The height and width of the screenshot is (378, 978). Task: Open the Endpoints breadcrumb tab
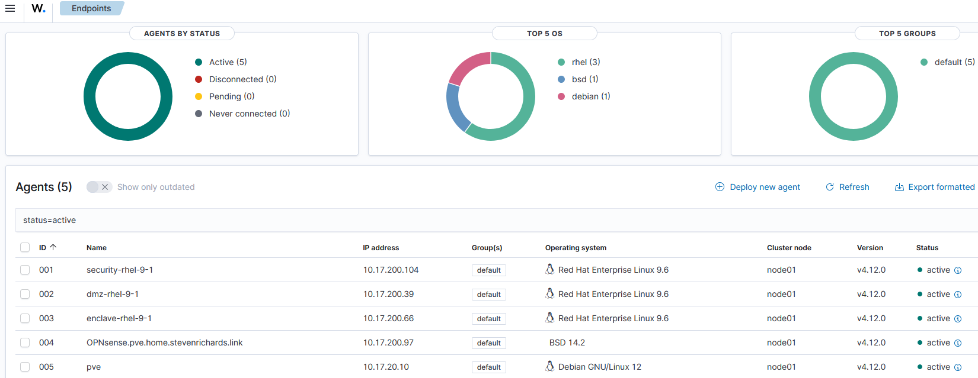click(91, 8)
